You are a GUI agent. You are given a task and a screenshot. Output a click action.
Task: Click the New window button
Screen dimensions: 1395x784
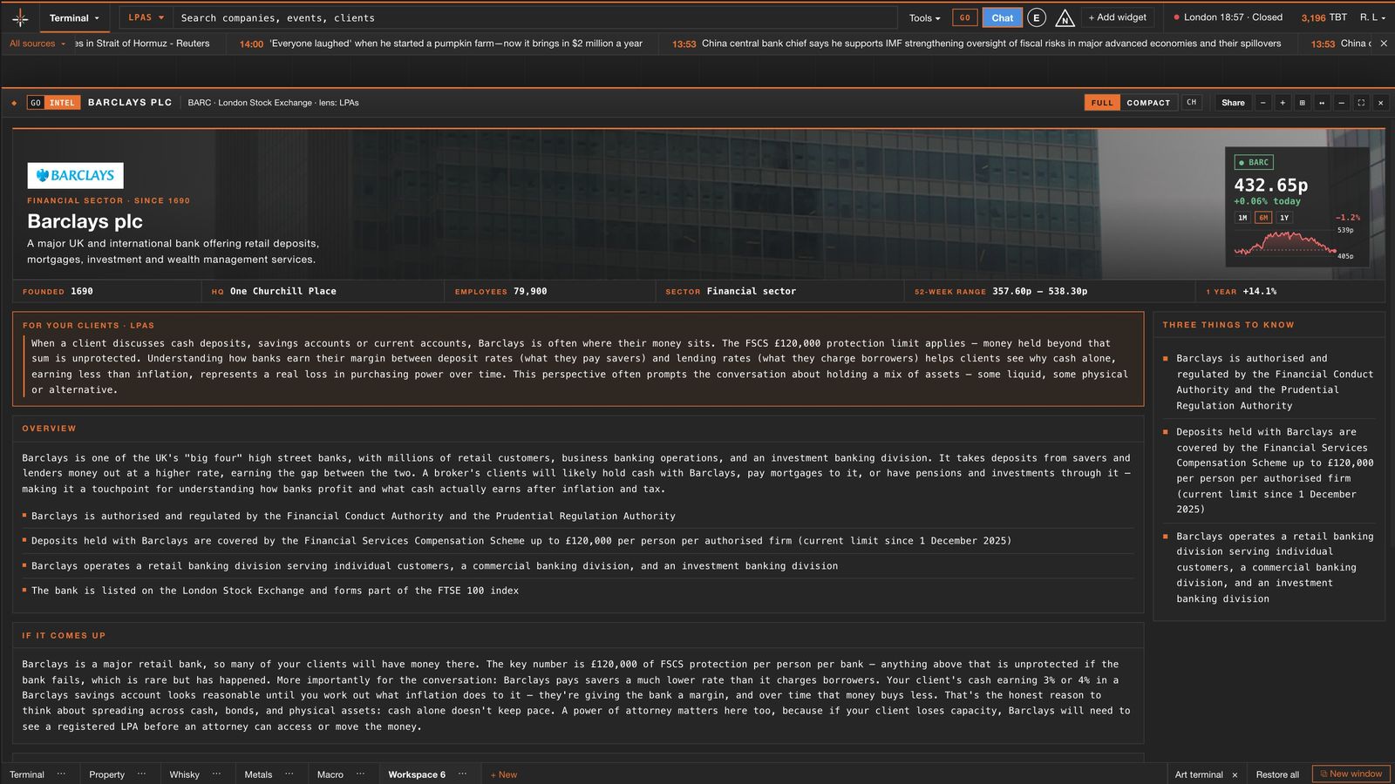pyautogui.click(x=1351, y=774)
